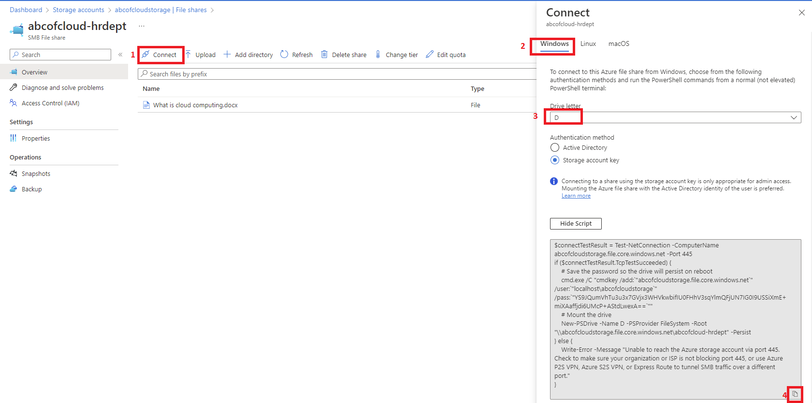Click the Change tier thermometer icon
The image size is (812, 403).
point(378,55)
